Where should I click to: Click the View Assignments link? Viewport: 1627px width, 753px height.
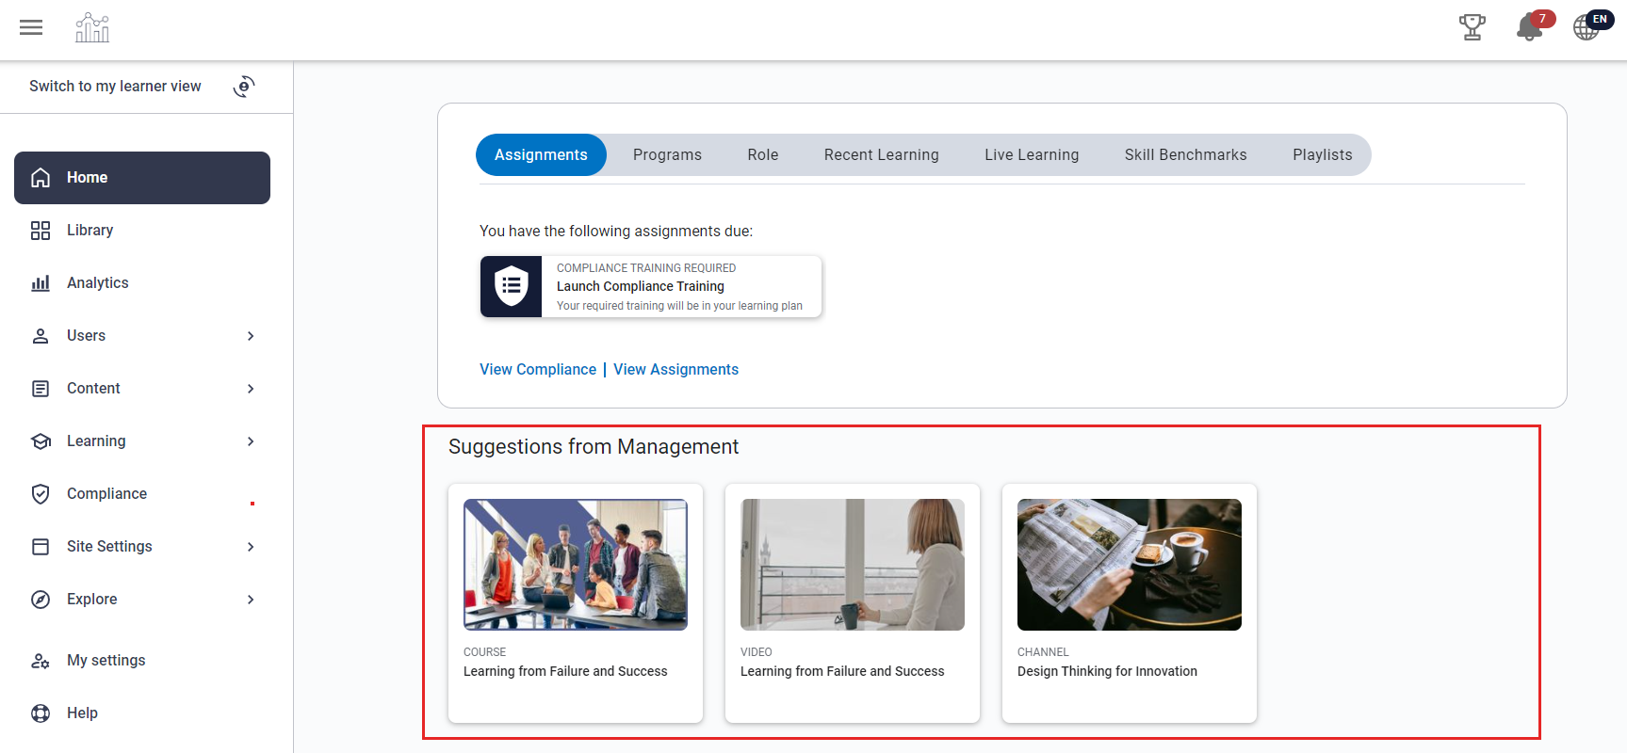(675, 370)
